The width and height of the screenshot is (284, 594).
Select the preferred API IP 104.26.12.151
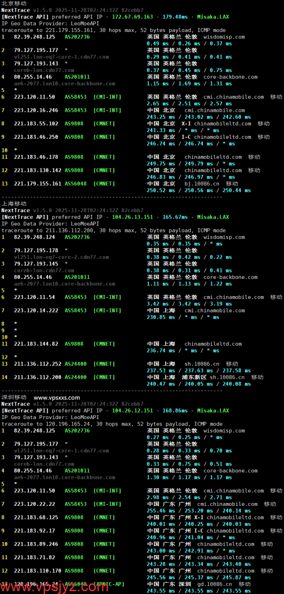point(132,411)
